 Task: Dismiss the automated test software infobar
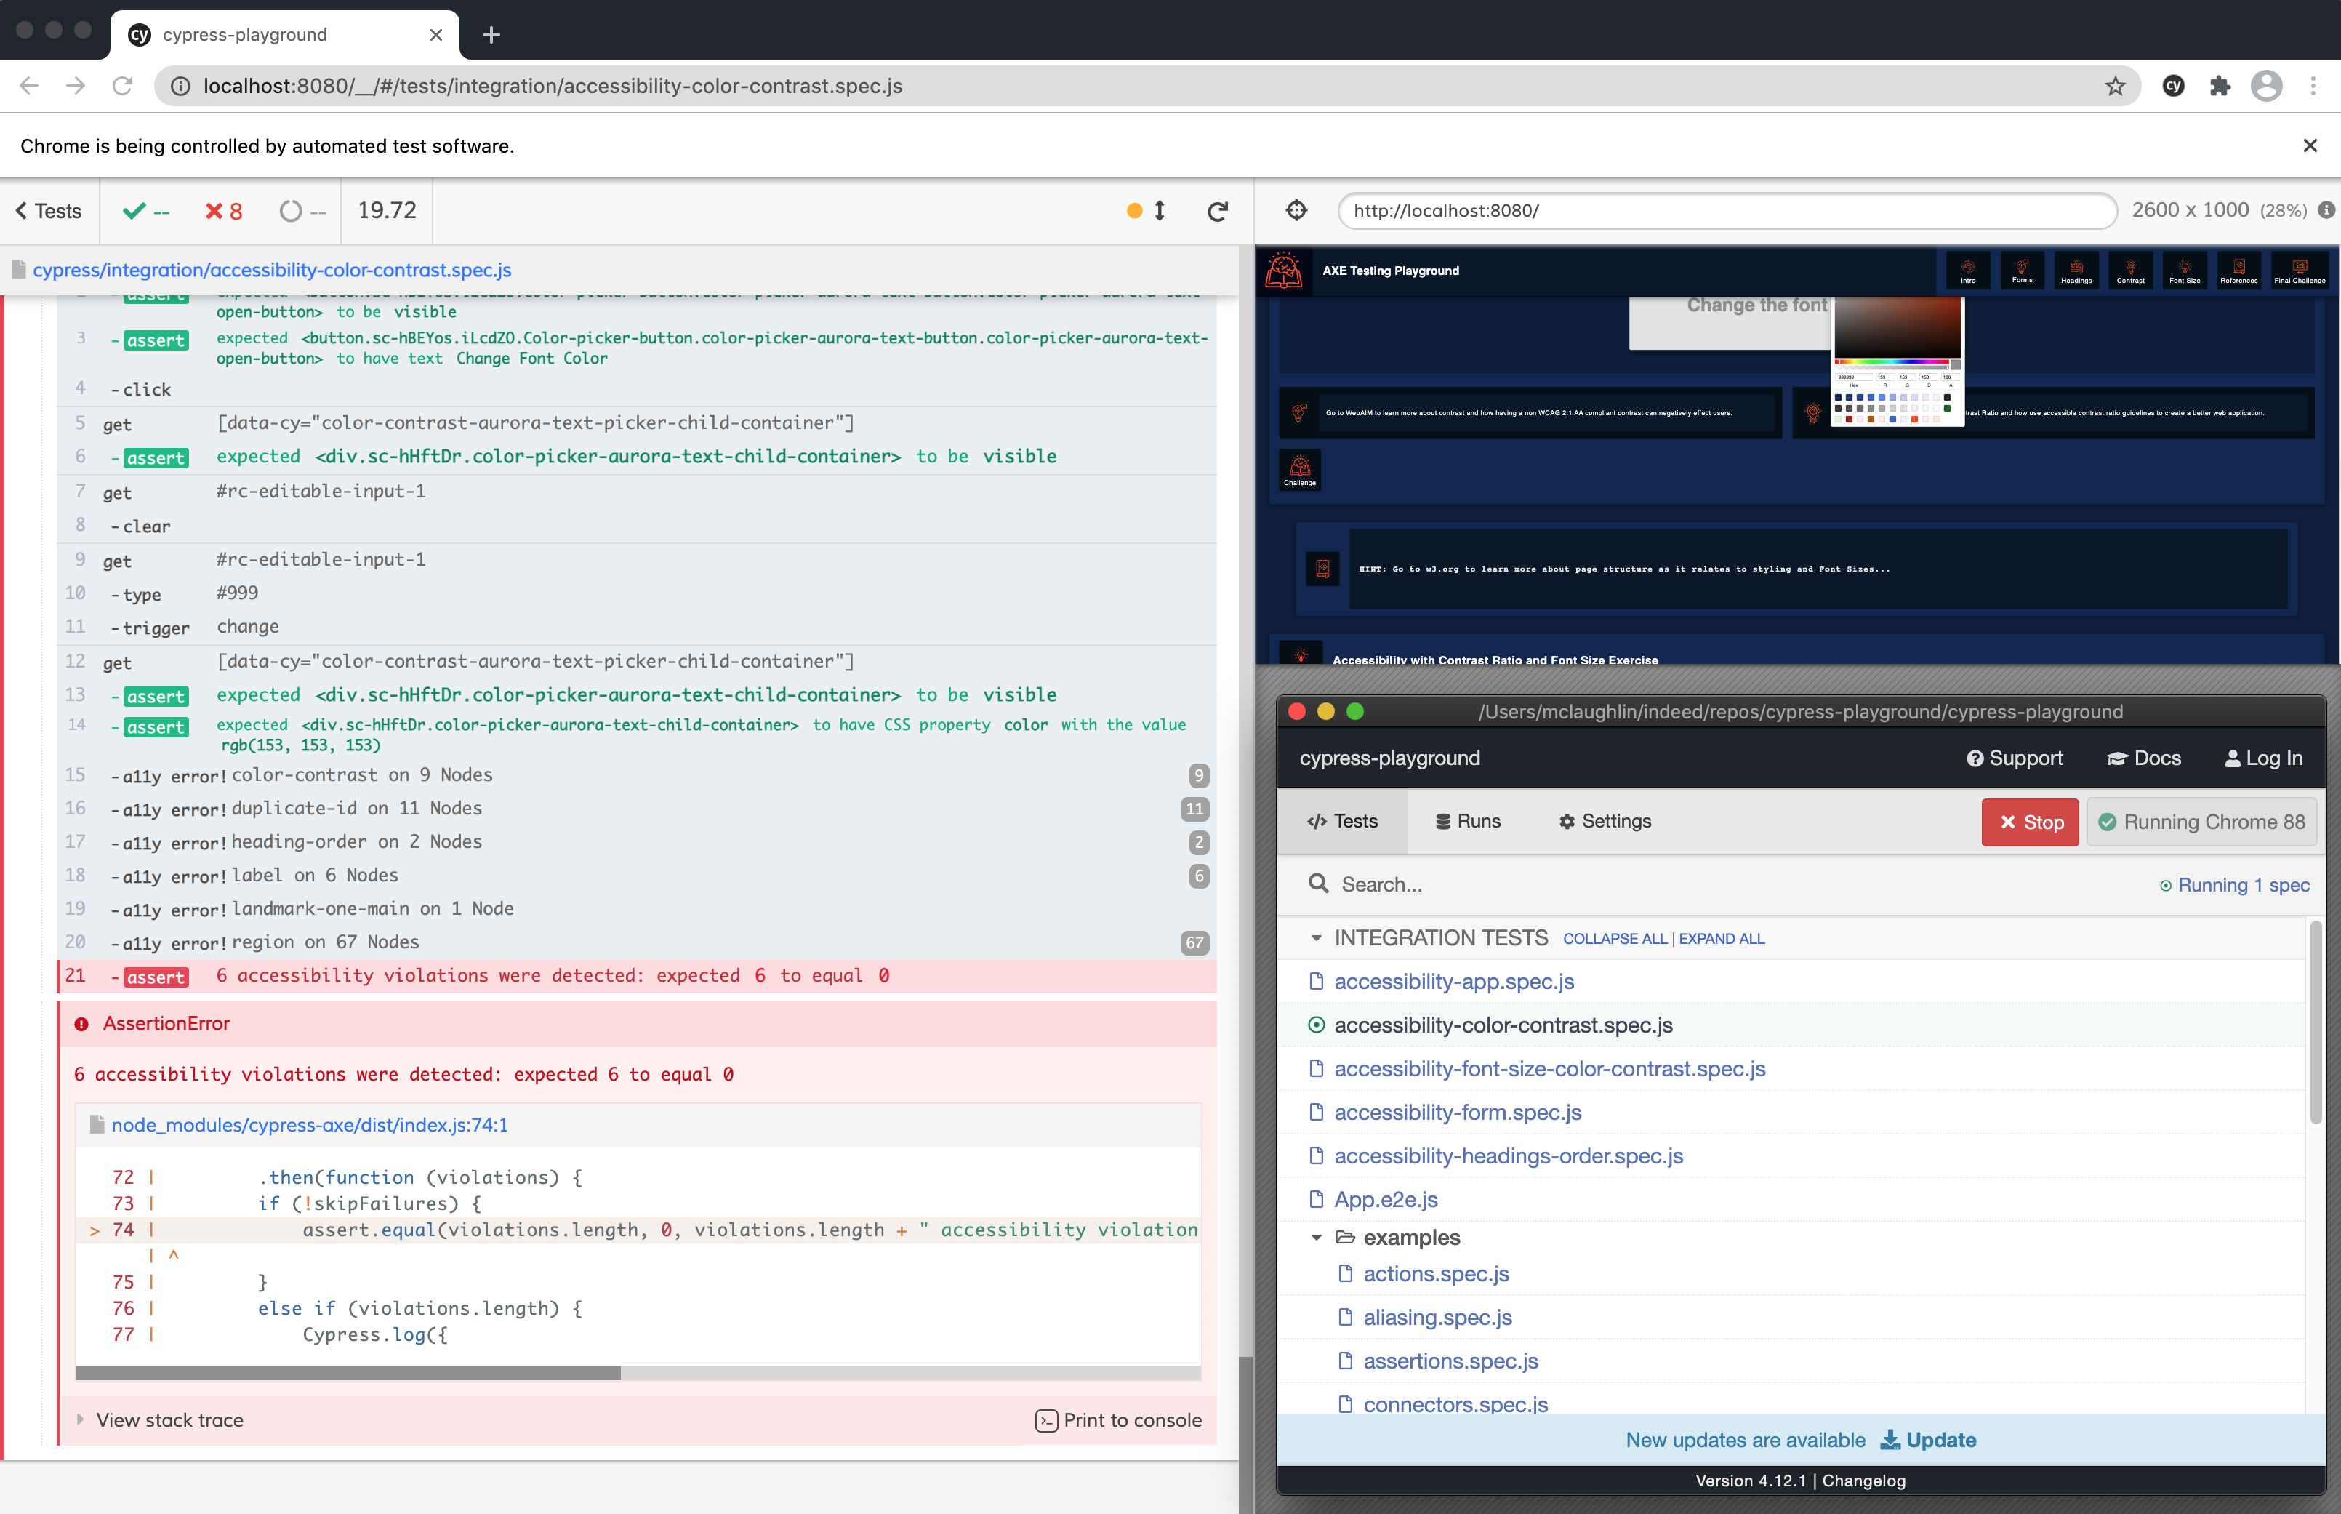[x=2310, y=145]
